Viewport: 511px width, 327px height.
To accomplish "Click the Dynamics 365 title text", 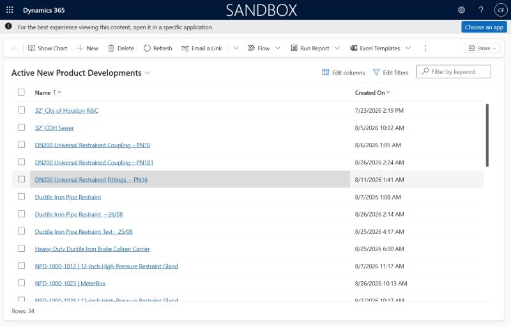I will click(x=43, y=10).
